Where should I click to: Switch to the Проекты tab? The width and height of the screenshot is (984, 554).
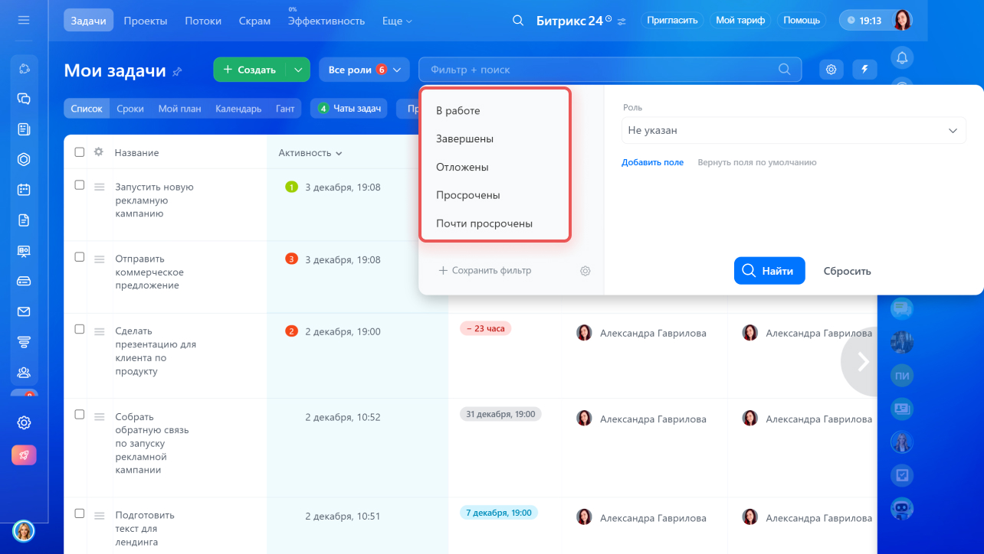pos(145,21)
